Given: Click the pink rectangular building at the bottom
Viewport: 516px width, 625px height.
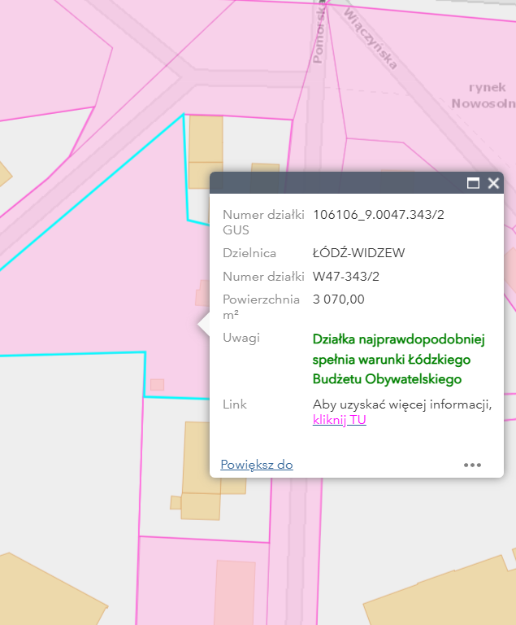Looking at the screenshot, I should (235, 592).
